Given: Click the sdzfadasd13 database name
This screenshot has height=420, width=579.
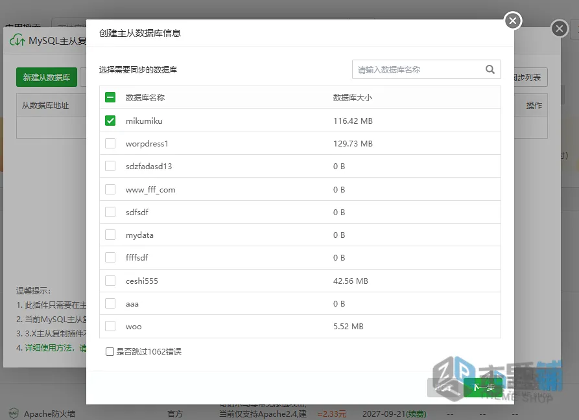Looking at the screenshot, I should click(x=149, y=167).
